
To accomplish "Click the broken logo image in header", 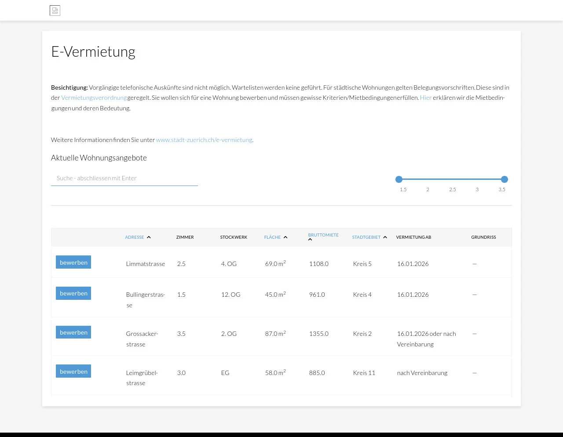I will 55,11.
